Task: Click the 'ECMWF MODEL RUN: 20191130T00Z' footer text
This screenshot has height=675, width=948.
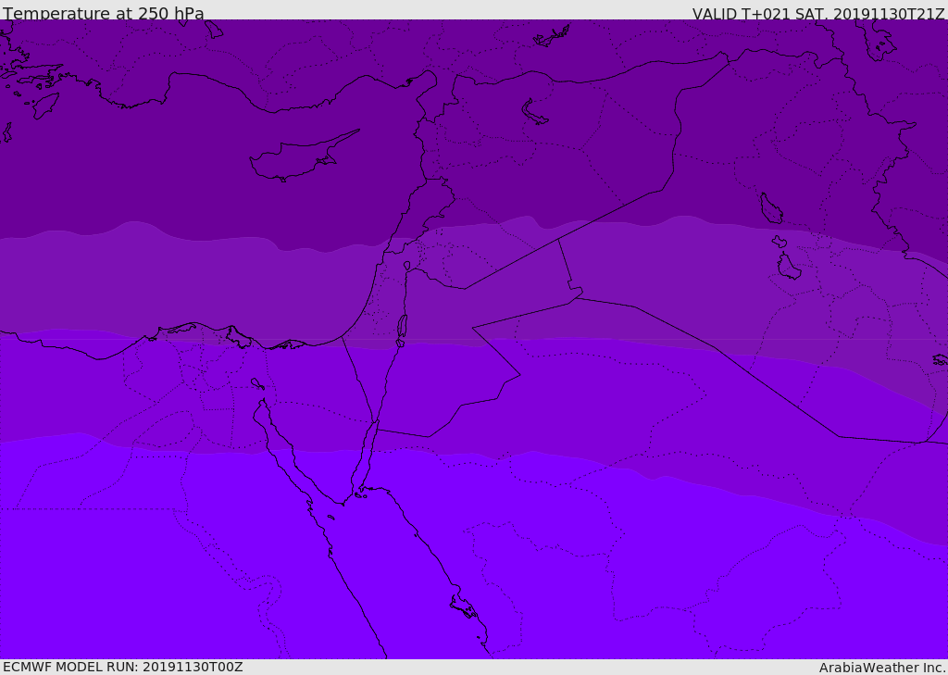Action: pyautogui.click(x=123, y=667)
